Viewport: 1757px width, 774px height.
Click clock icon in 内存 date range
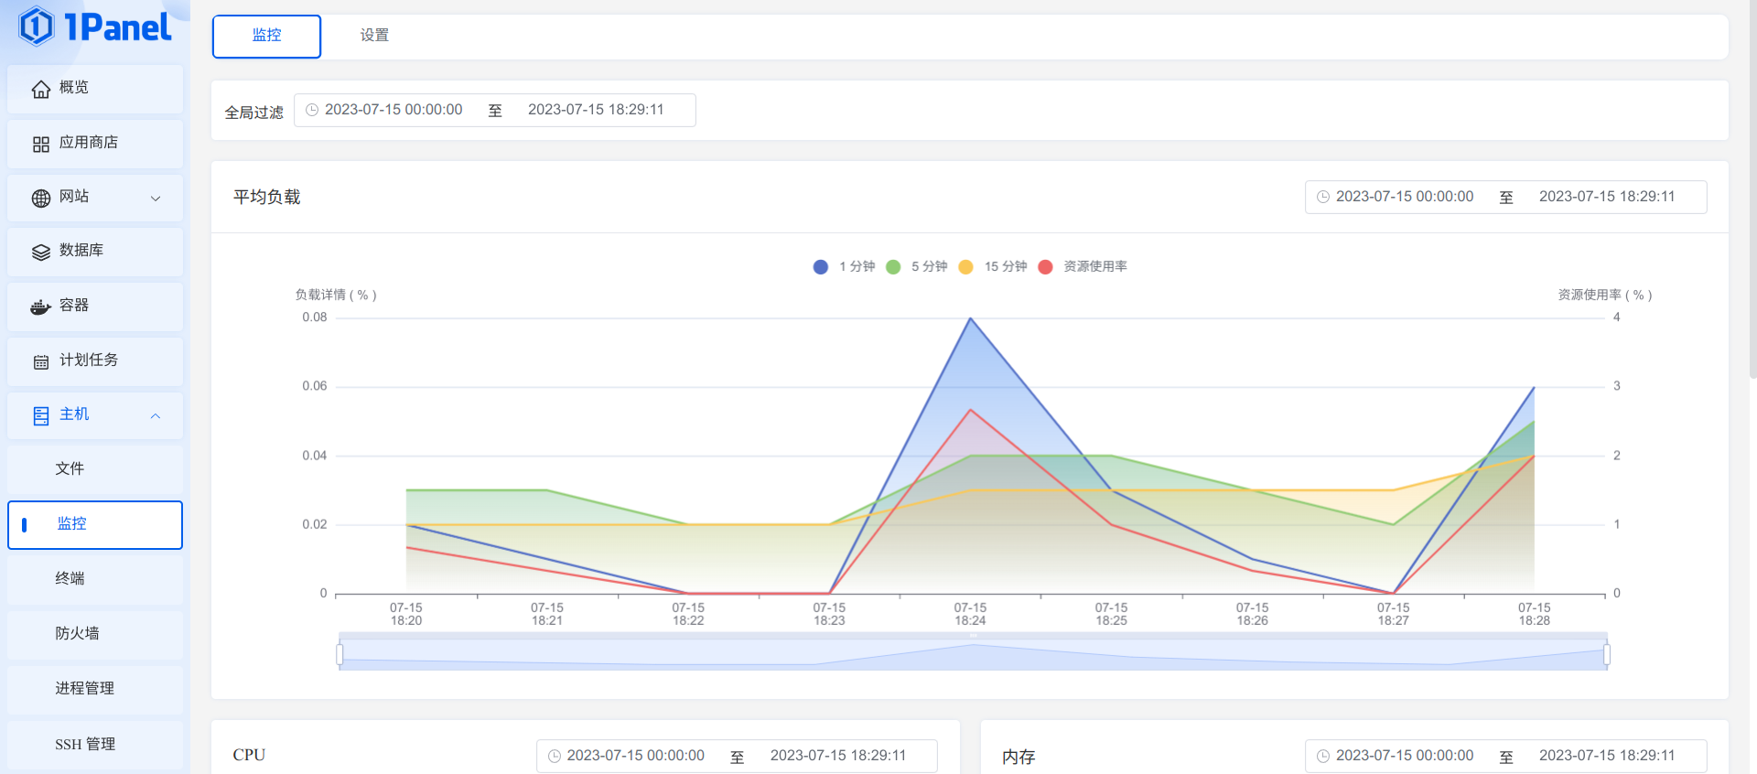pos(1323,756)
